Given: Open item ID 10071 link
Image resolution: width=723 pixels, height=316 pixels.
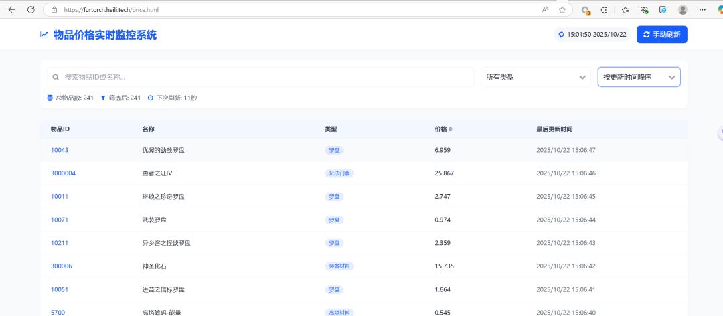Looking at the screenshot, I should tap(60, 220).
